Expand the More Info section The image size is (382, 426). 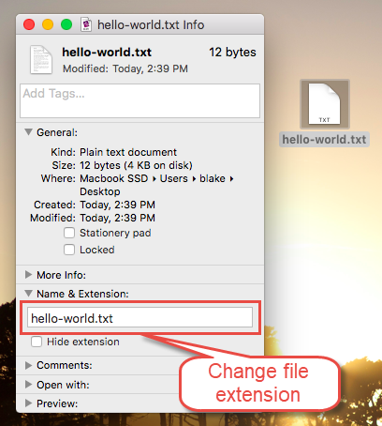(x=28, y=275)
